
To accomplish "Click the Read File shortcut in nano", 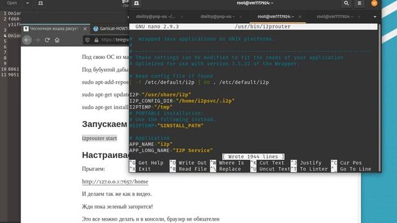I will point(189,169).
